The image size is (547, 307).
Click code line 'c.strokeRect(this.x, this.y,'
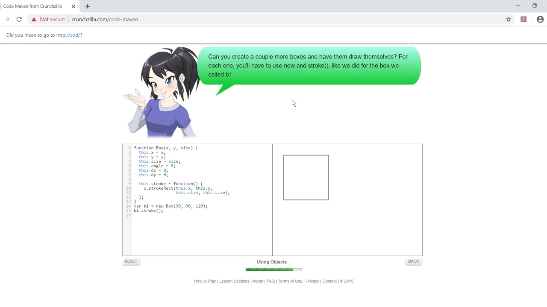(178, 188)
